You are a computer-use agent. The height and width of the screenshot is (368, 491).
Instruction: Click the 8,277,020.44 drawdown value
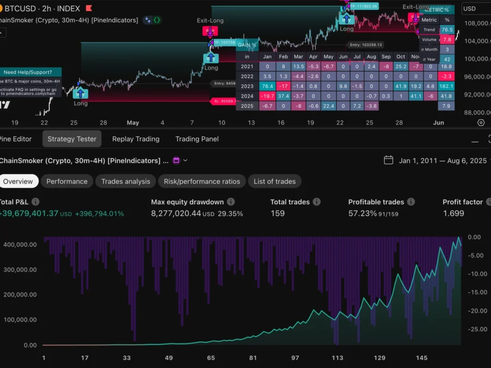click(176, 213)
